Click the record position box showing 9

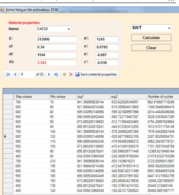tap(27, 74)
